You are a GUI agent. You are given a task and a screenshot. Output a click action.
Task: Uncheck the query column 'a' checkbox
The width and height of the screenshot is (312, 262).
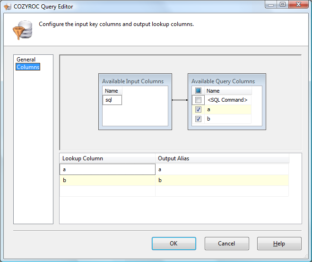198,109
